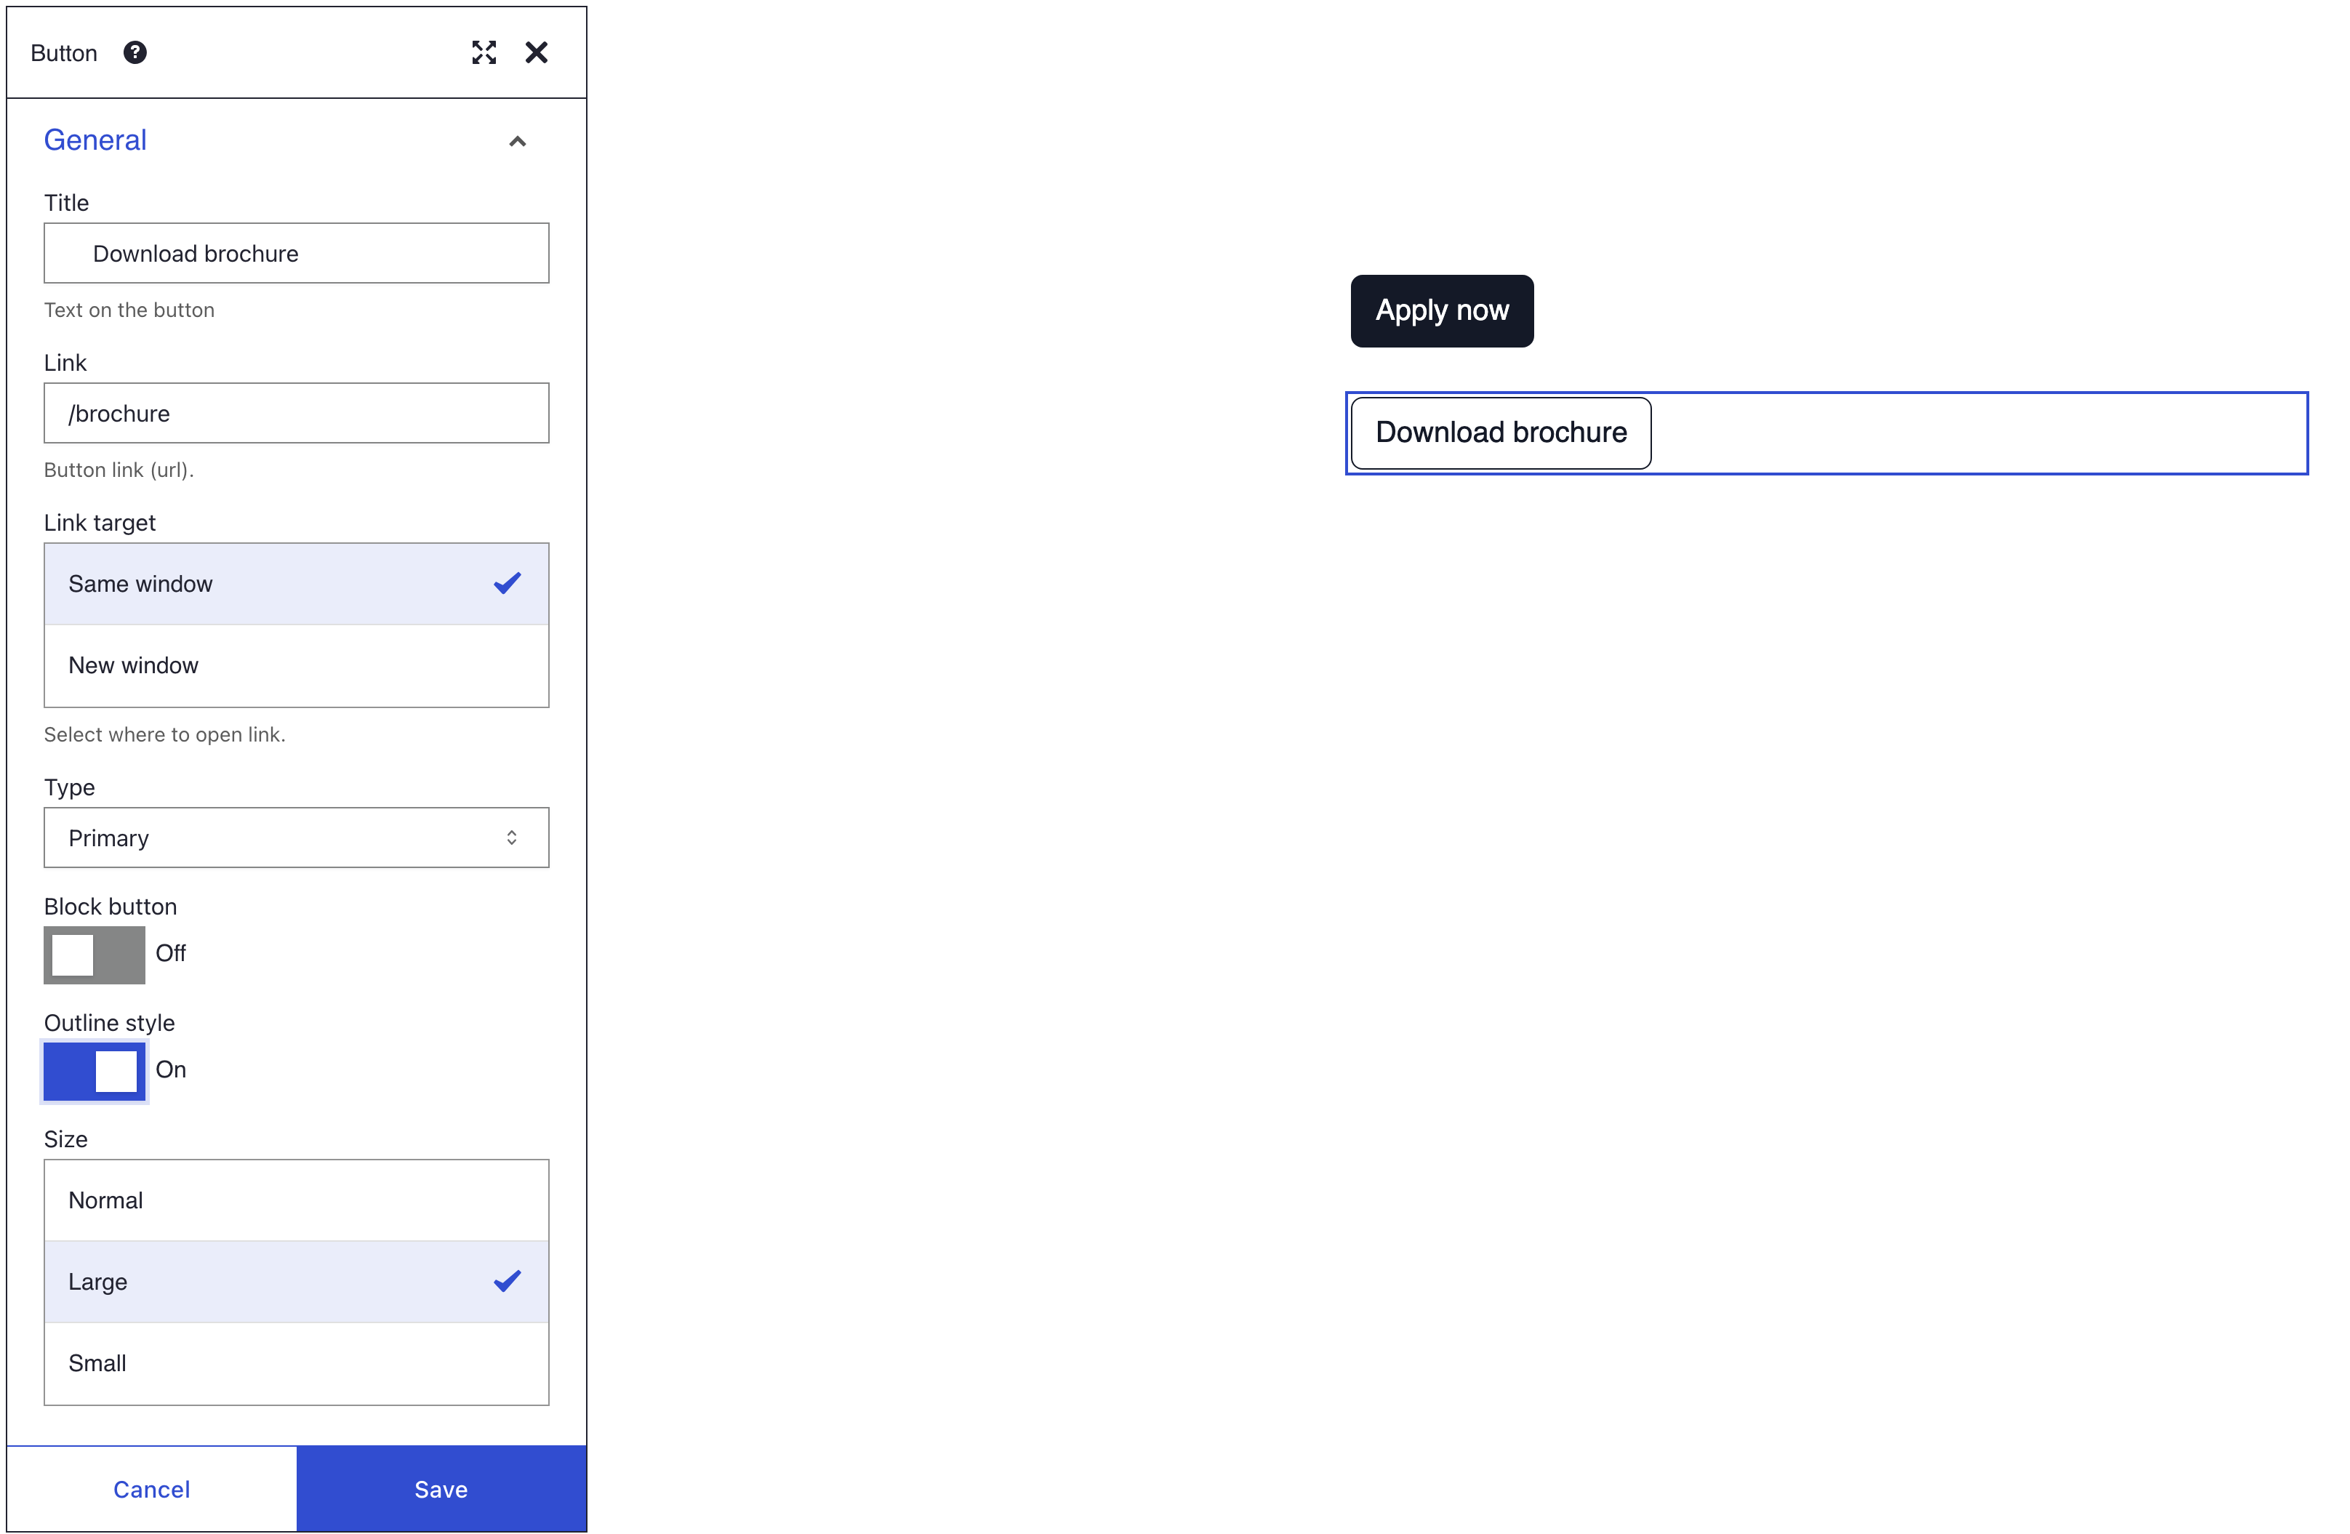The image size is (2350, 1534).
Task: Open the Type dropdown showing Primary
Action: pos(296,838)
